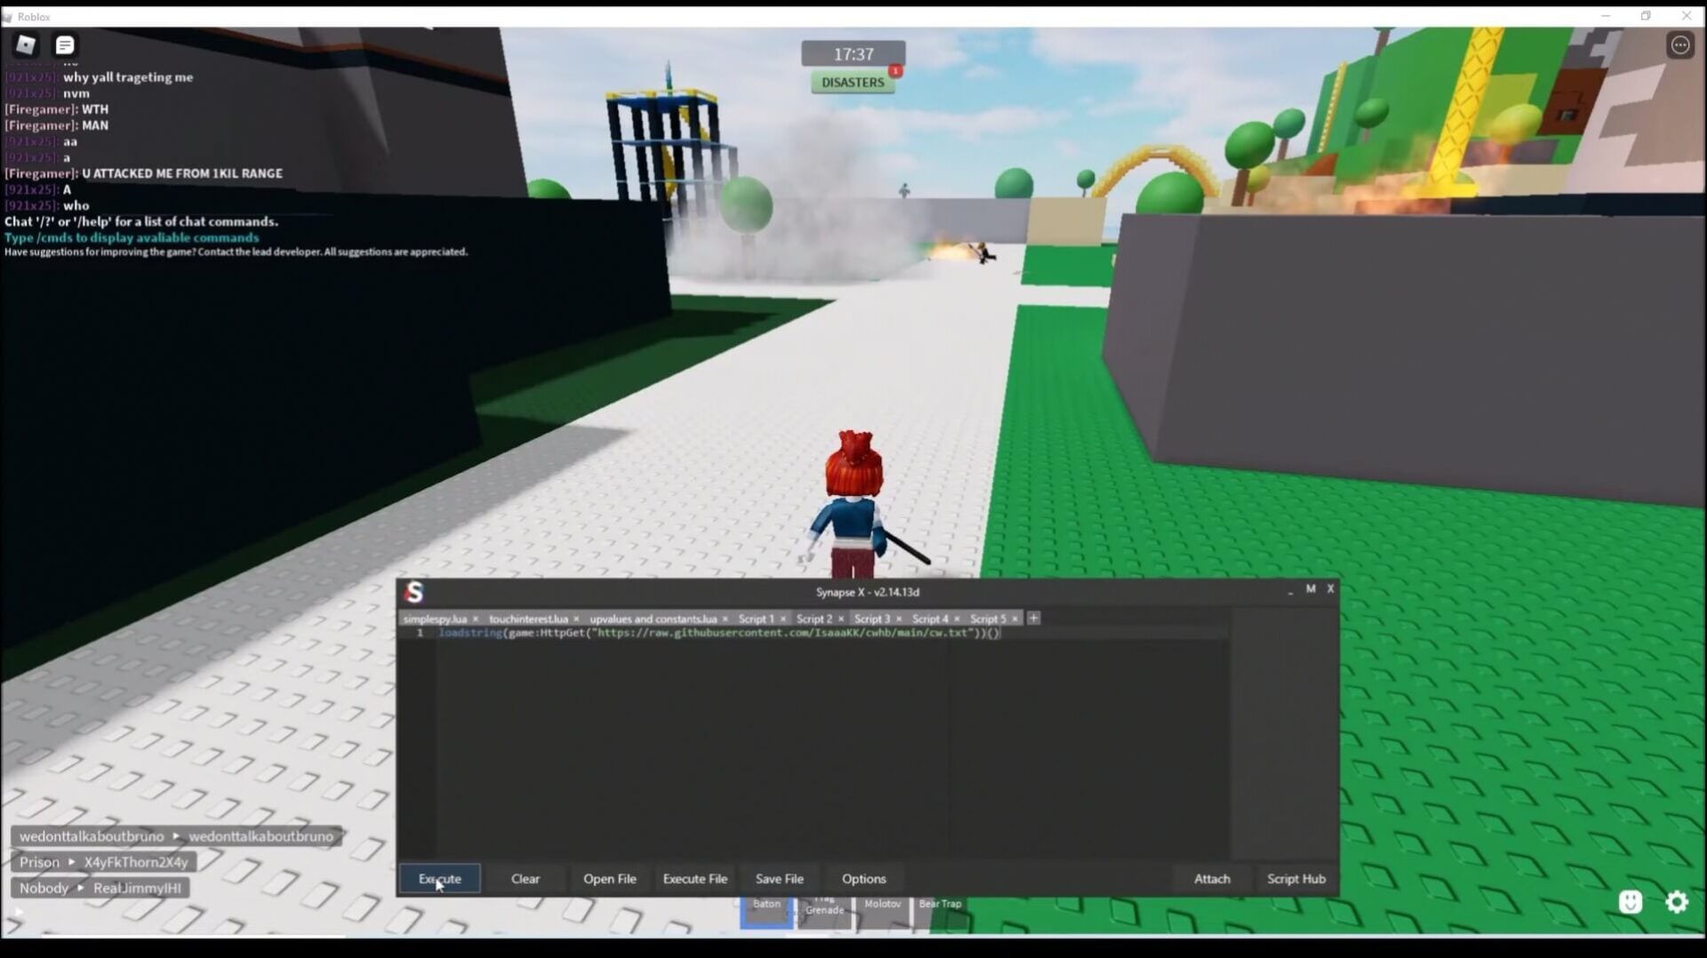
Task: Close the upvalues and constants.lua tab
Action: tap(725, 619)
